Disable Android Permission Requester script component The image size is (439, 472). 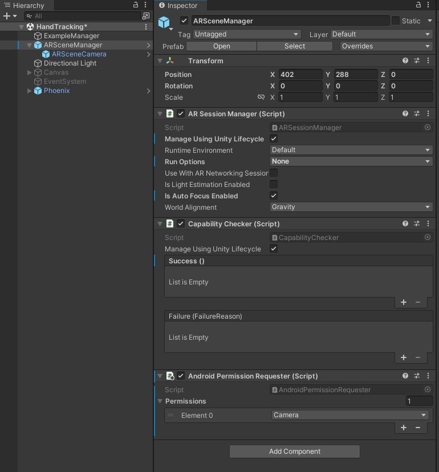(x=181, y=376)
